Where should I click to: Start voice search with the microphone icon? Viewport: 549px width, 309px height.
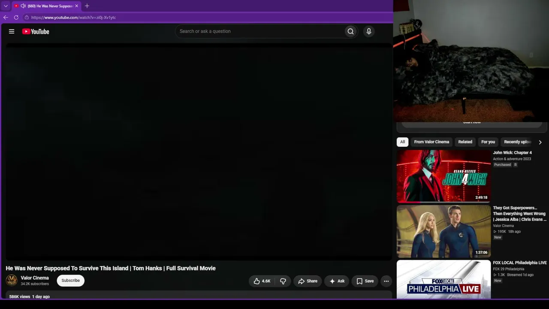point(368,31)
